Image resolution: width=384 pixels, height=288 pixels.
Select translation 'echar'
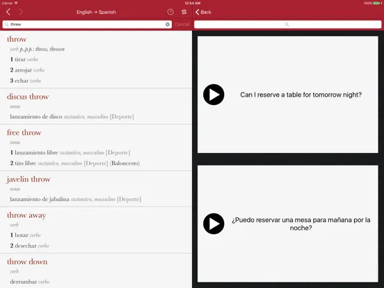coord(22,81)
